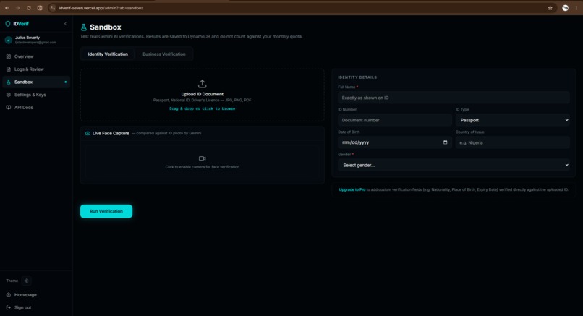Open Settings & Keys in sidebar
The width and height of the screenshot is (583, 316).
pyautogui.click(x=36, y=95)
